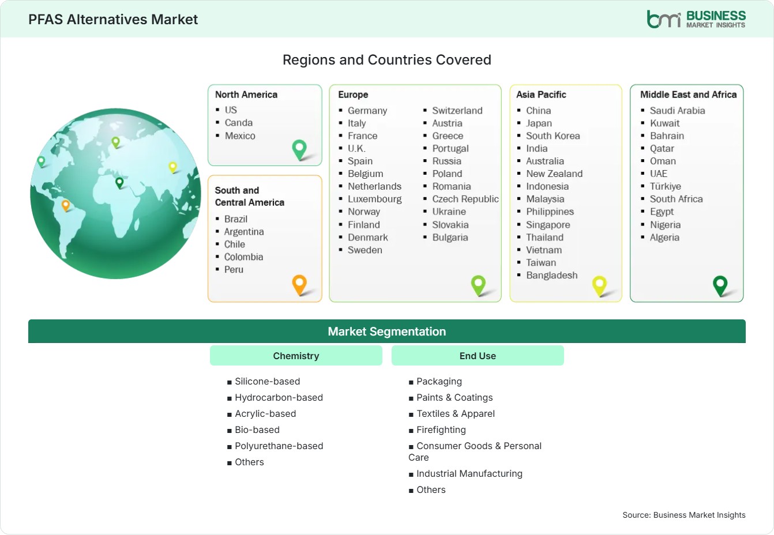Click the green pin in North America card
The image size is (774, 535).
[x=299, y=150]
